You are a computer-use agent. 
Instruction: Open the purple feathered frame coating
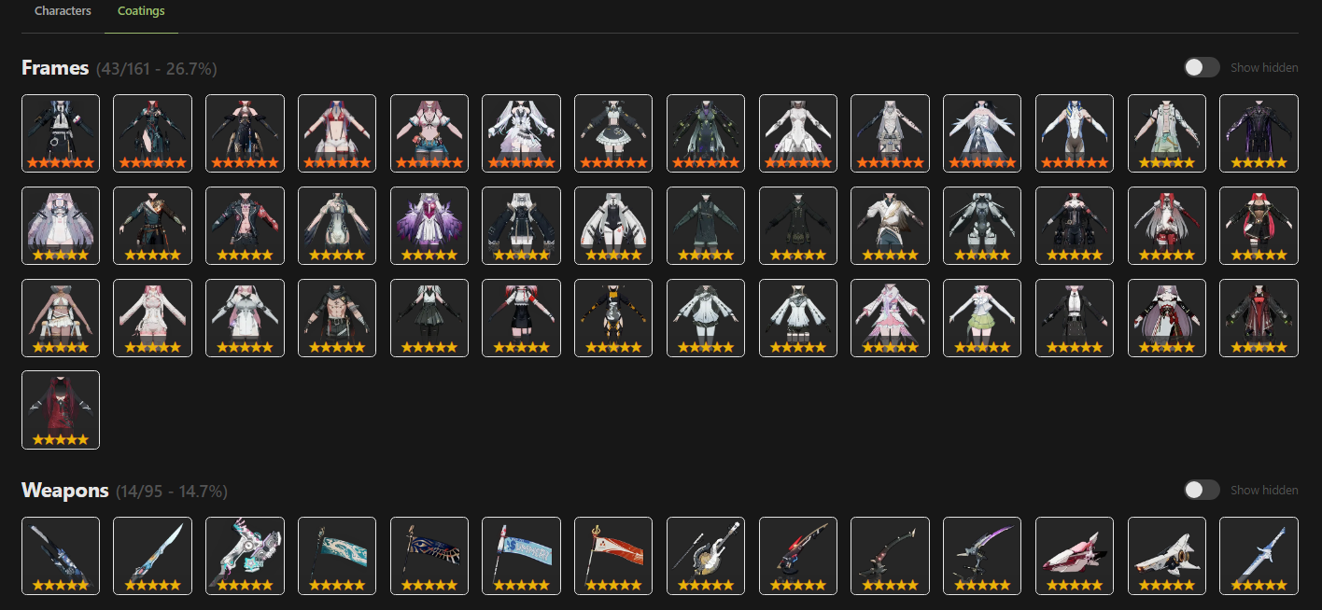[429, 226]
